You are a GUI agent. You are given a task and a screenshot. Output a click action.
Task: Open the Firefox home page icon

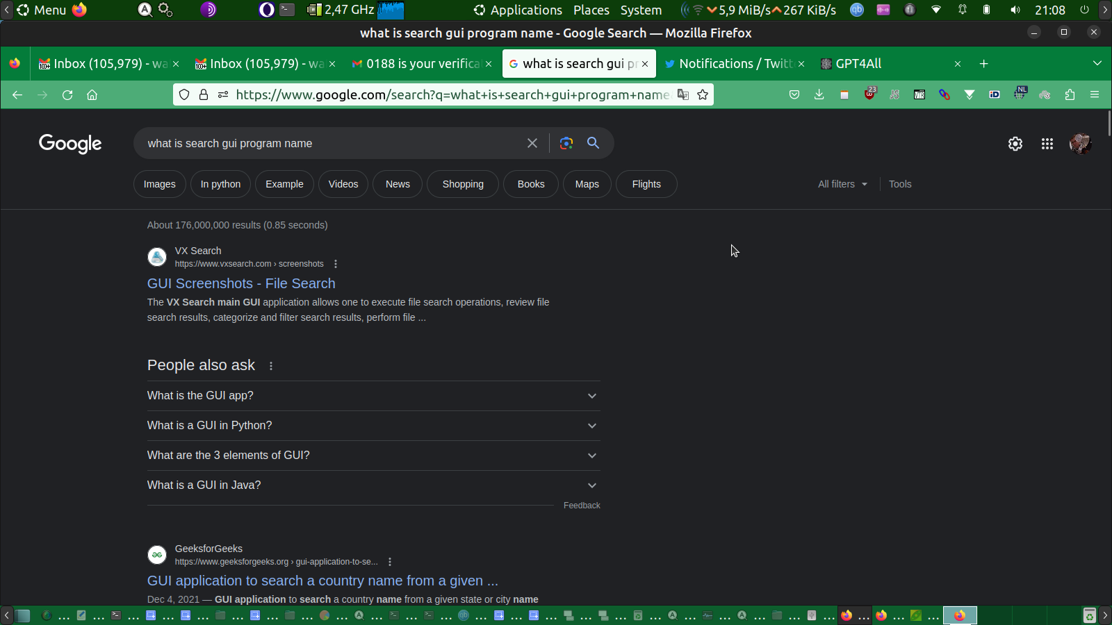point(92,94)
